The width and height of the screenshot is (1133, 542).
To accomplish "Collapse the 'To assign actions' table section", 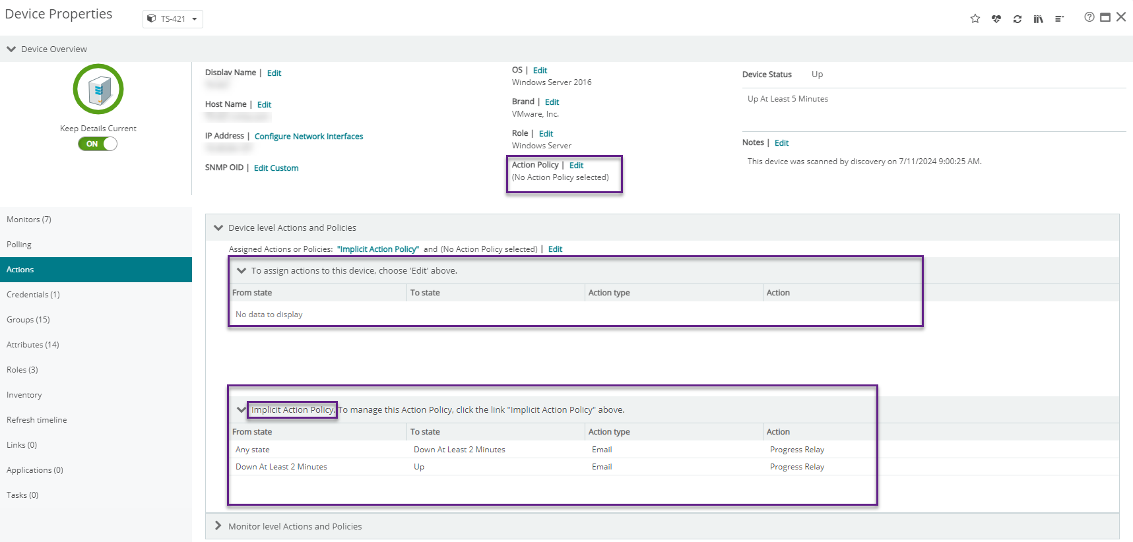I will coord(241,270).
